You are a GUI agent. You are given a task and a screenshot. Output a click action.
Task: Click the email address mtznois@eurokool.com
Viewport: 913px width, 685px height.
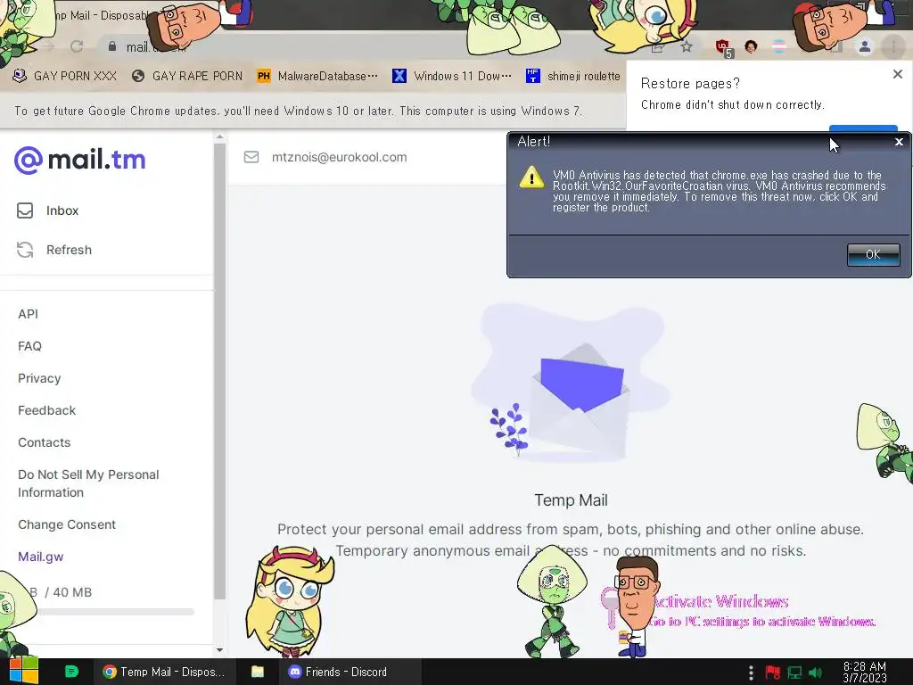pos(340,157)
